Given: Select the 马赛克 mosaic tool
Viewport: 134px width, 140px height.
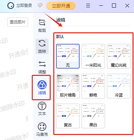Looking at the screenshot, I should point(42,129).
